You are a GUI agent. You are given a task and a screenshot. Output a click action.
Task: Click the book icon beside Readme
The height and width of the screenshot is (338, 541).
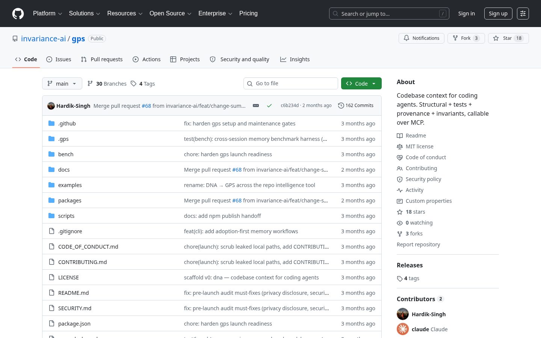click(400, 136)
